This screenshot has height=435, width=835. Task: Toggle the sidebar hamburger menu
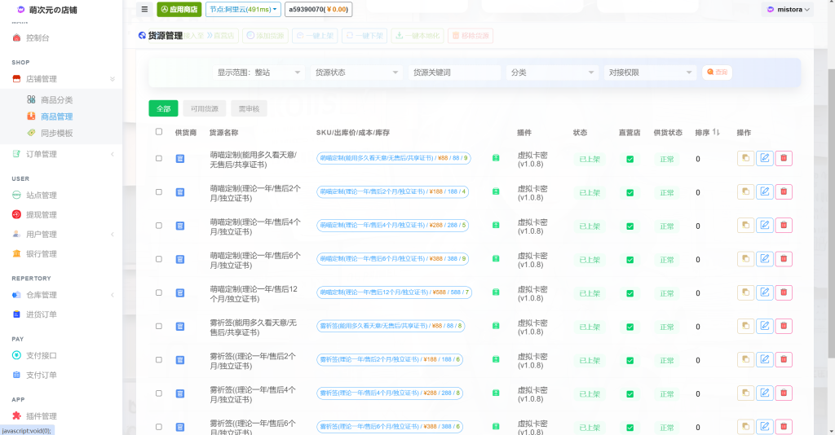[x=144, y=9]
